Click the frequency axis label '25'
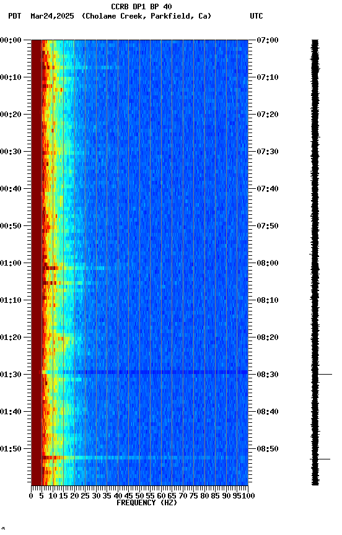 [85, 496]
